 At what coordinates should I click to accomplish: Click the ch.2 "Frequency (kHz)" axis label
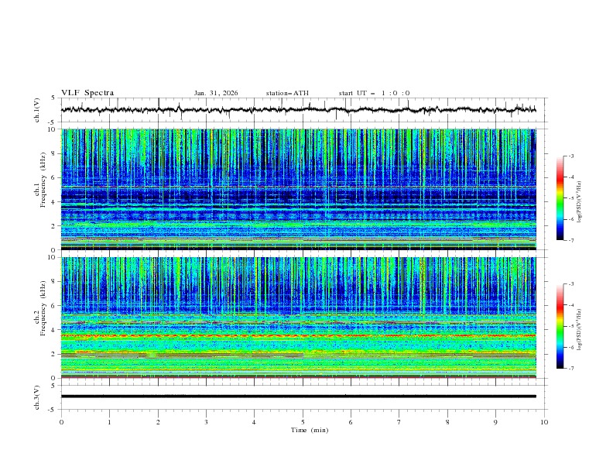(x=43, y=308)
